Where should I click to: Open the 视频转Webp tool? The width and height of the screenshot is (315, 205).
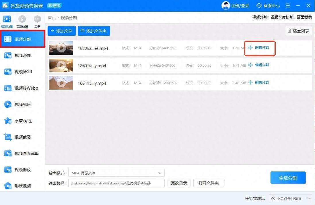[x=22, y=88]
